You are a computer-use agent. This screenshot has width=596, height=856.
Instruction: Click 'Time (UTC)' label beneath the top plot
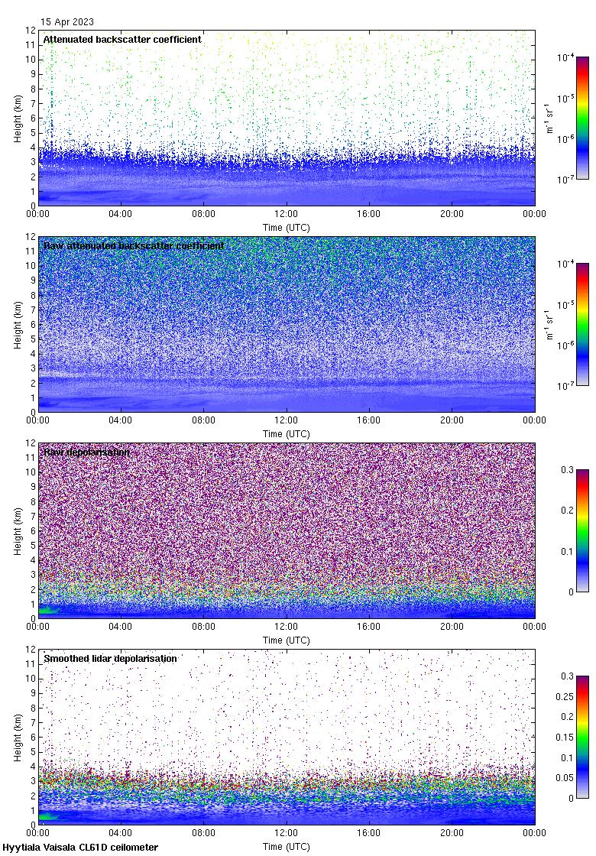[x=287, y=227]
